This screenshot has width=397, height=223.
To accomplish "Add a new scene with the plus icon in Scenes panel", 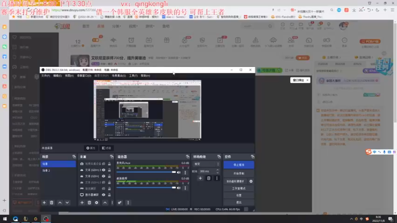I will click(x=44, y=203).
